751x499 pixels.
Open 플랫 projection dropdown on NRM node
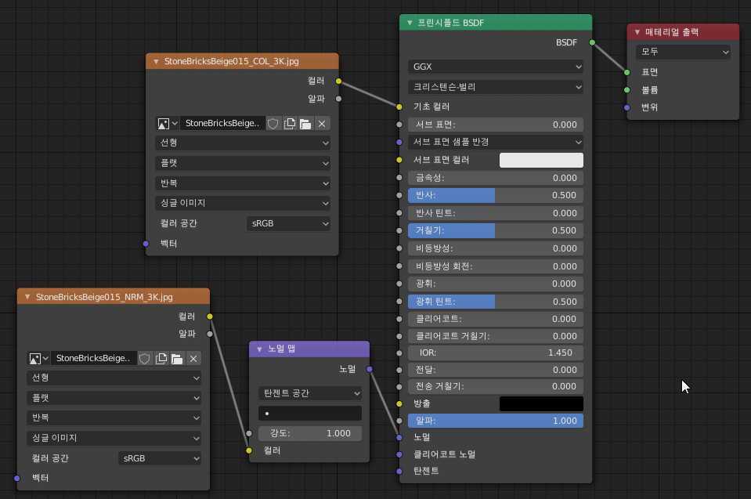(x=114, y=398)
